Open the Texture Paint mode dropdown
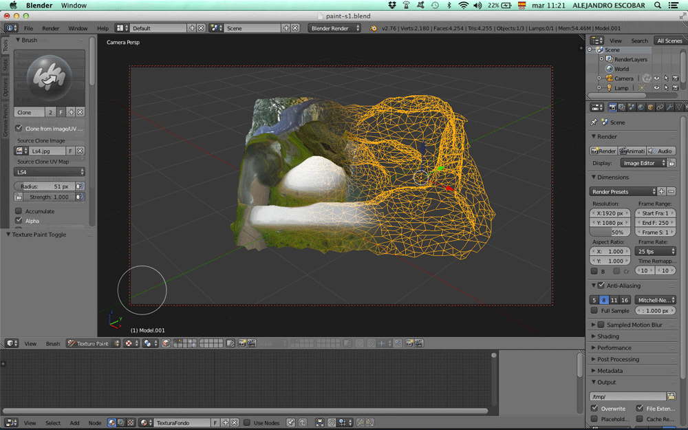The height and width of the screenshot is (430, 688). pyautogui.click(x=93, y=343)
